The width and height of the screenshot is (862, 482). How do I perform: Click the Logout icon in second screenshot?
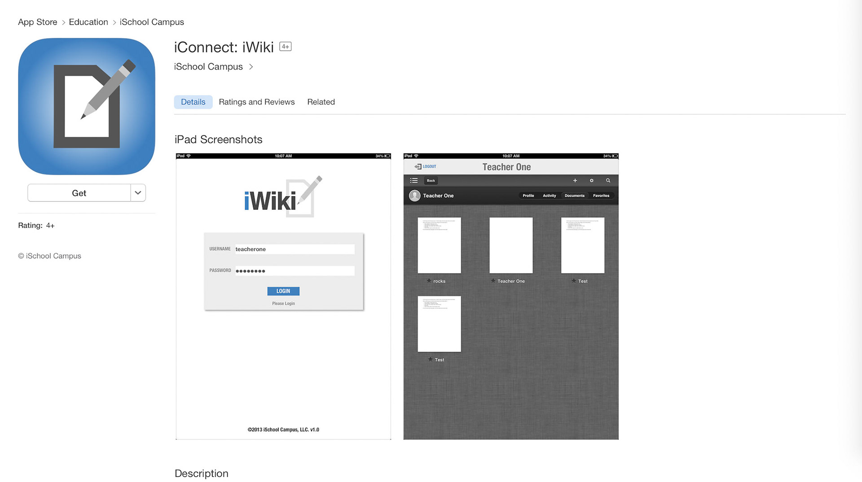[x=418, y=166]
